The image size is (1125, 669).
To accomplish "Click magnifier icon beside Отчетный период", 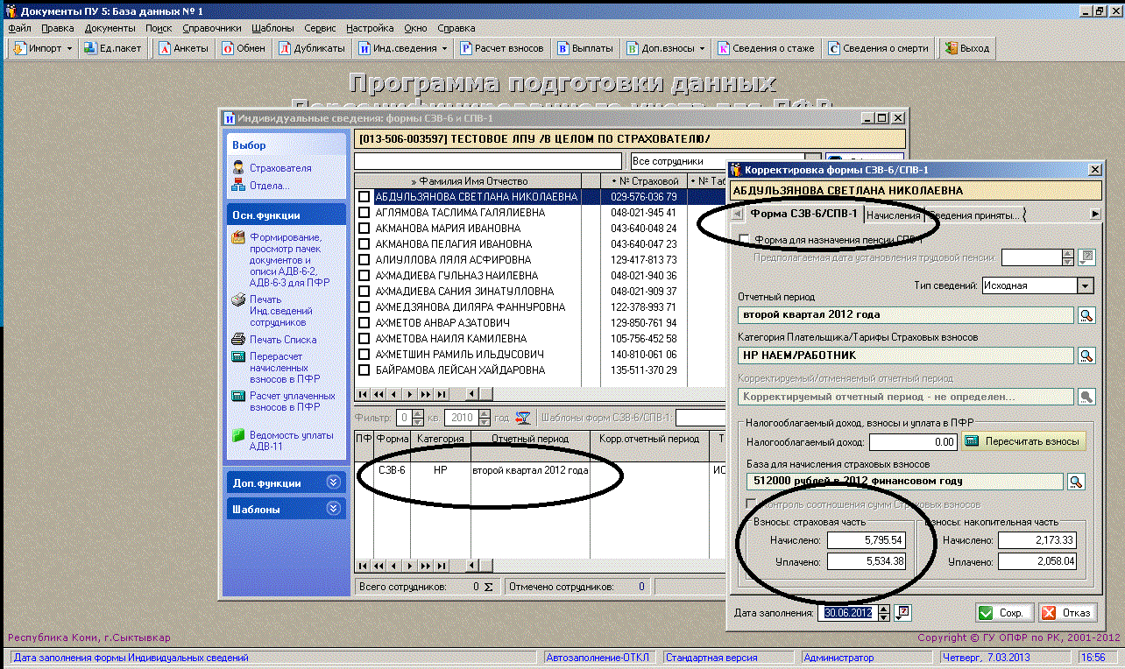I will point(1086,315).
